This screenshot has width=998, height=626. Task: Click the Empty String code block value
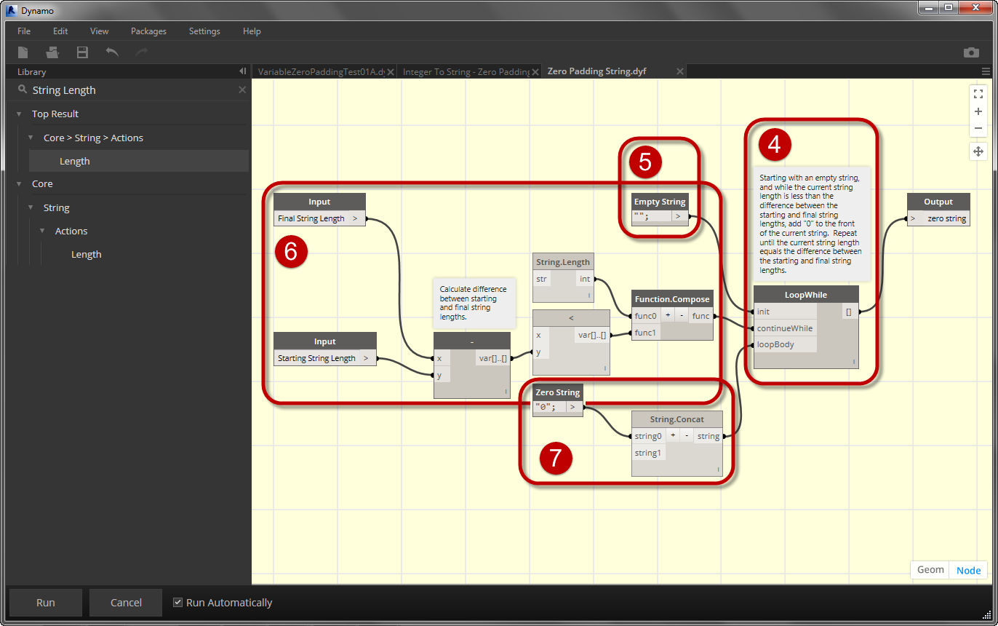tap(650, 216)
